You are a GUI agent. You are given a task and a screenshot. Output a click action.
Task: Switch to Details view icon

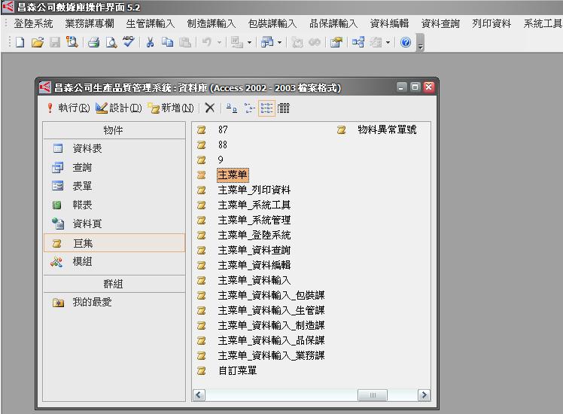coord(283,108)
